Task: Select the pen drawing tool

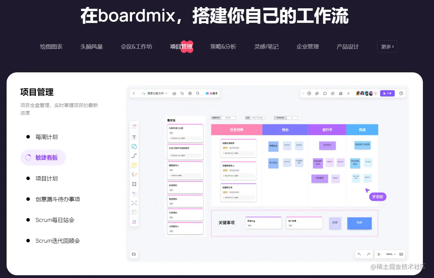Action: coord(134,174)
